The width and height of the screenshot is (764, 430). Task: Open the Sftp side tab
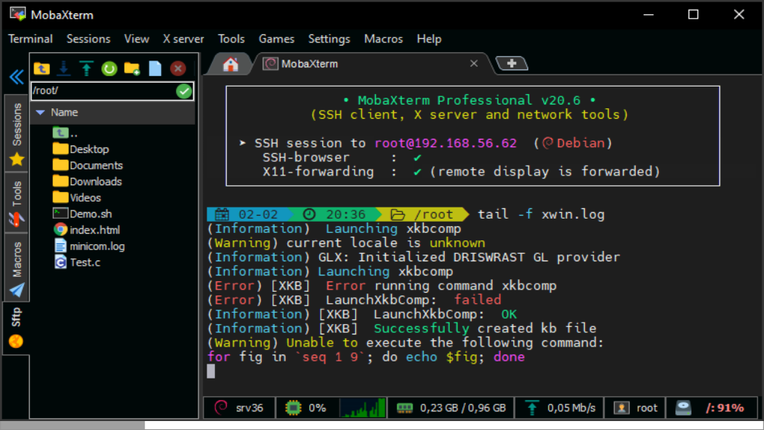point(16,328)
